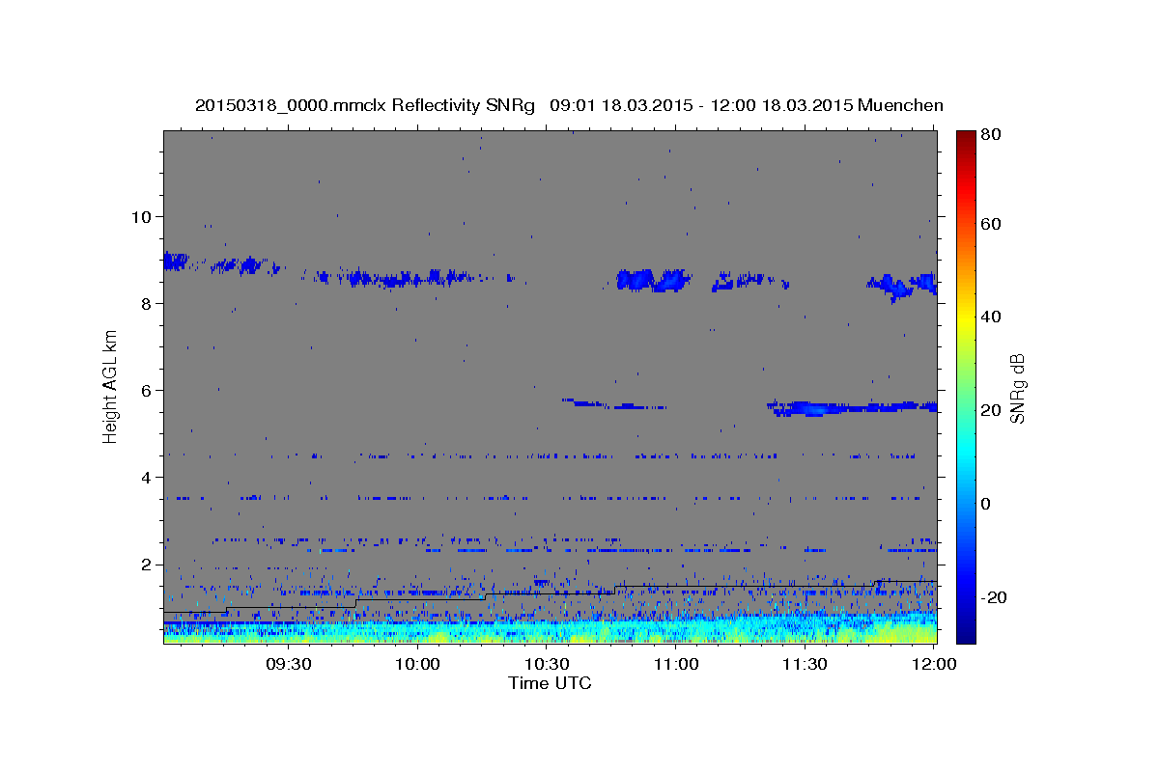Click the 10:00 time tick label
The image size is (1159, 772).
[x=417, y=664]
